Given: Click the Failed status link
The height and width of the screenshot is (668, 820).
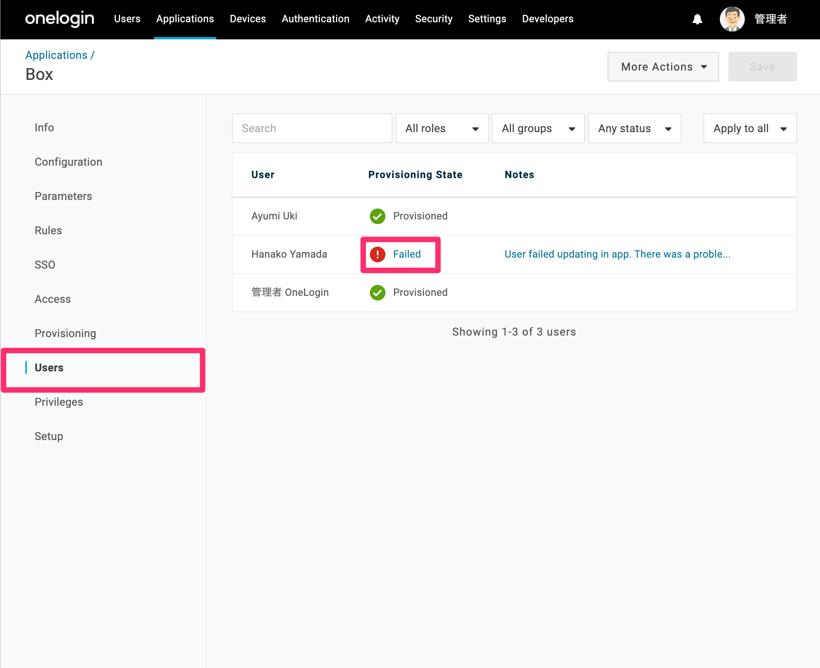Looking at the screenshot, I should (x=407, y=254).
